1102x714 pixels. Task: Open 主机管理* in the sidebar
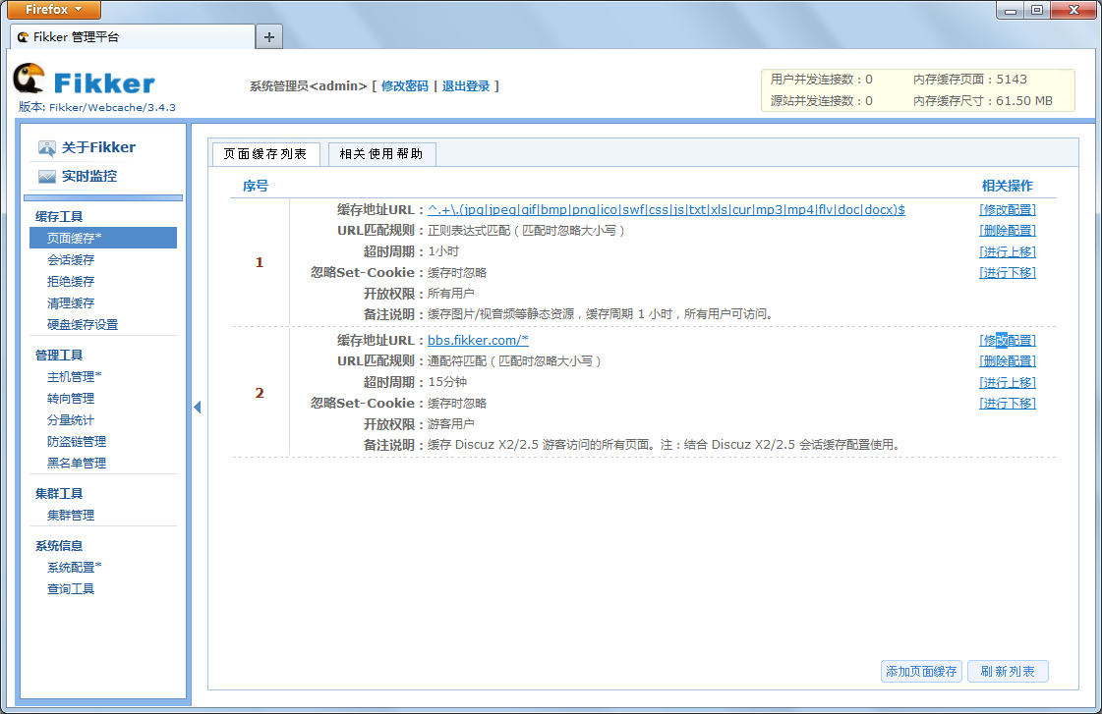pos(75,377)
